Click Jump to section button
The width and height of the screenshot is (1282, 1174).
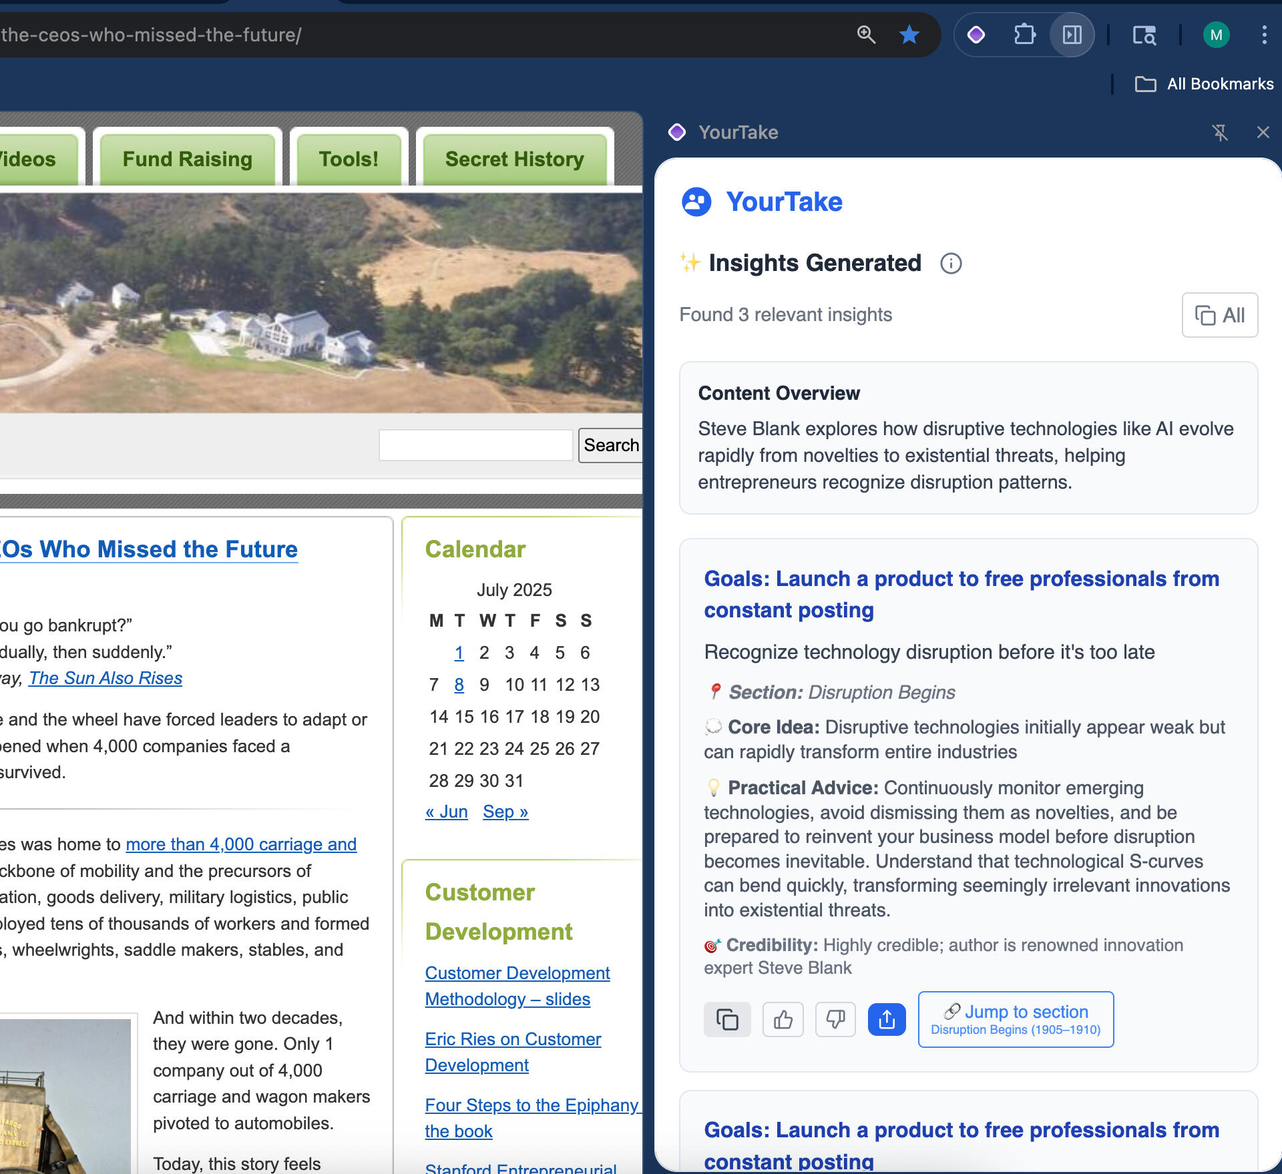pyautogui.click(x=1016, y=1020)
